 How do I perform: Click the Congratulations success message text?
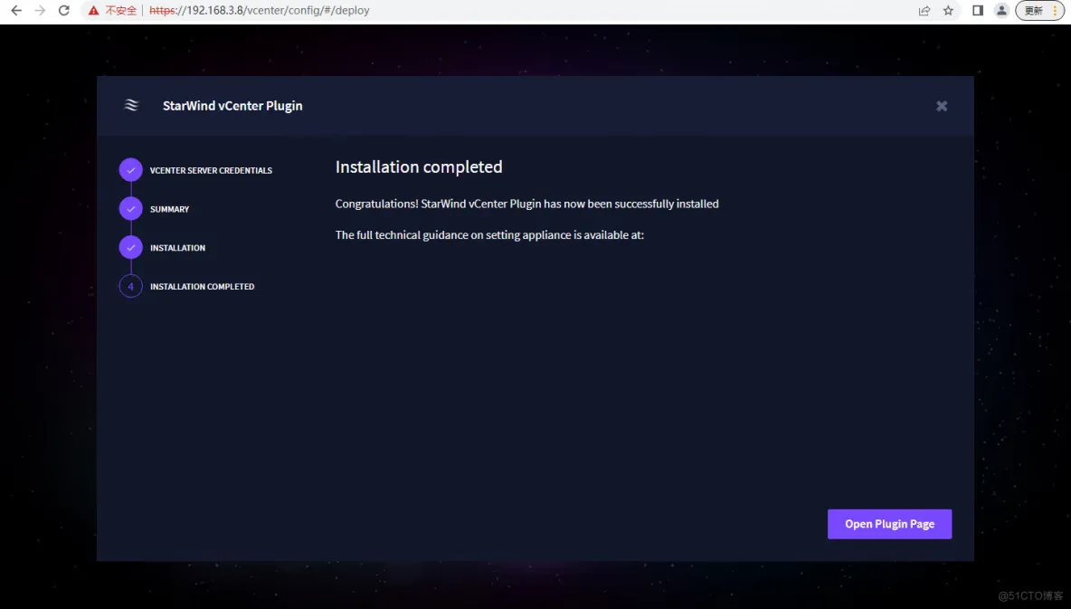[526, 204]
